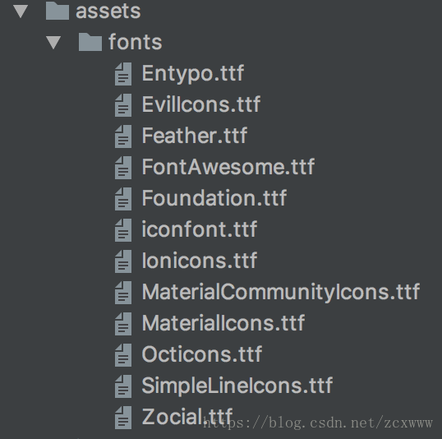This screenshot has width=442, height=439.
Task: Select the MaterialIcons.ttf file
Action: click(223, 323)
